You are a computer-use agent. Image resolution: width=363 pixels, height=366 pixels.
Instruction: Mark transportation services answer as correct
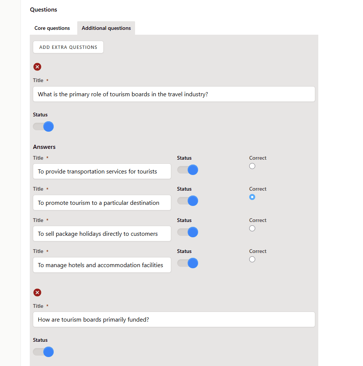252,166
